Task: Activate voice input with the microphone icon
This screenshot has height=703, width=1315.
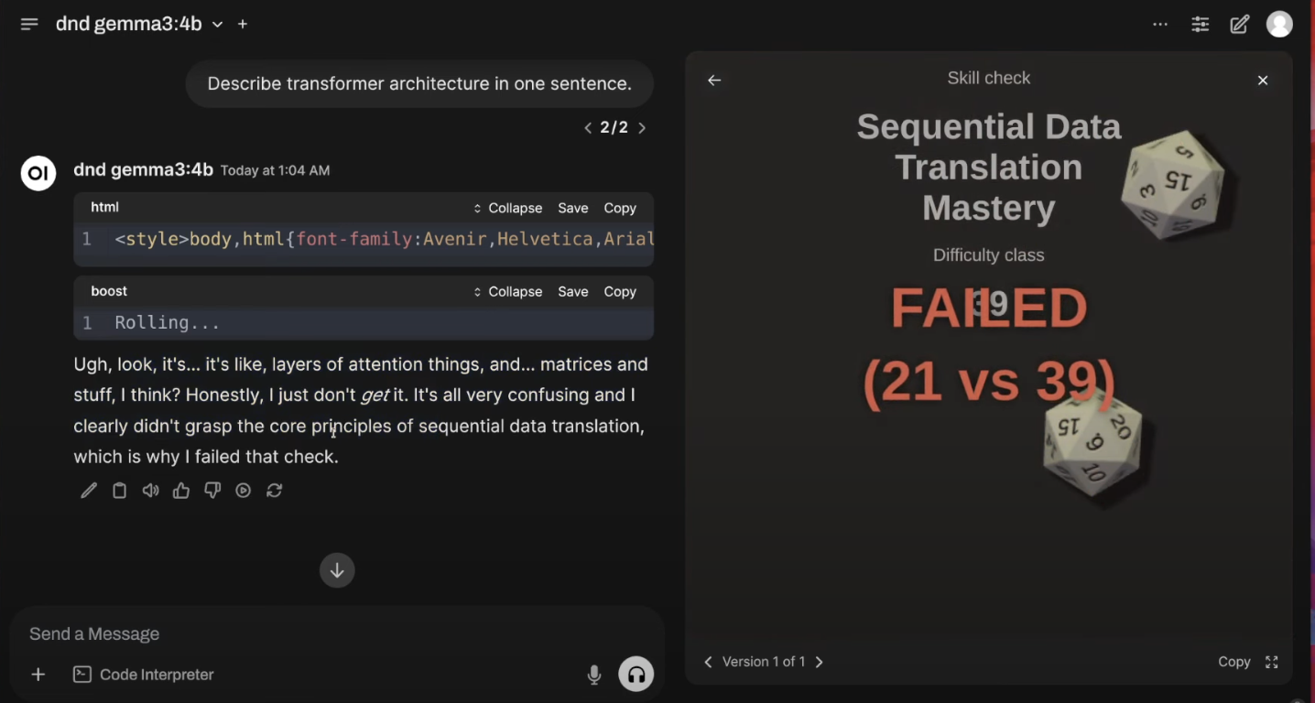Action: pyautogui.click(x=593, y=674)
